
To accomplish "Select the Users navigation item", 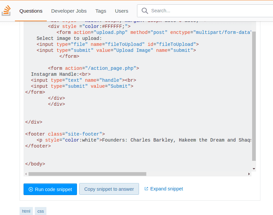I will tap(121, 11).
